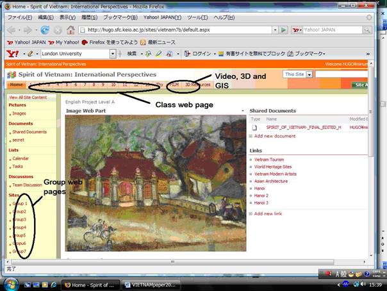Expand the Yahoo toolbar overflow chevron
387x291 pixels.
click(368, 54)
